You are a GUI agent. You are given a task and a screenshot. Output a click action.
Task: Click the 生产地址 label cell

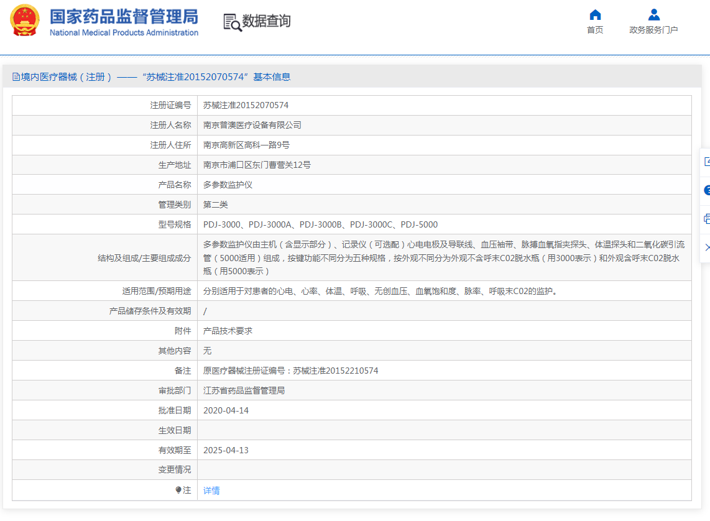pos(105,165)
